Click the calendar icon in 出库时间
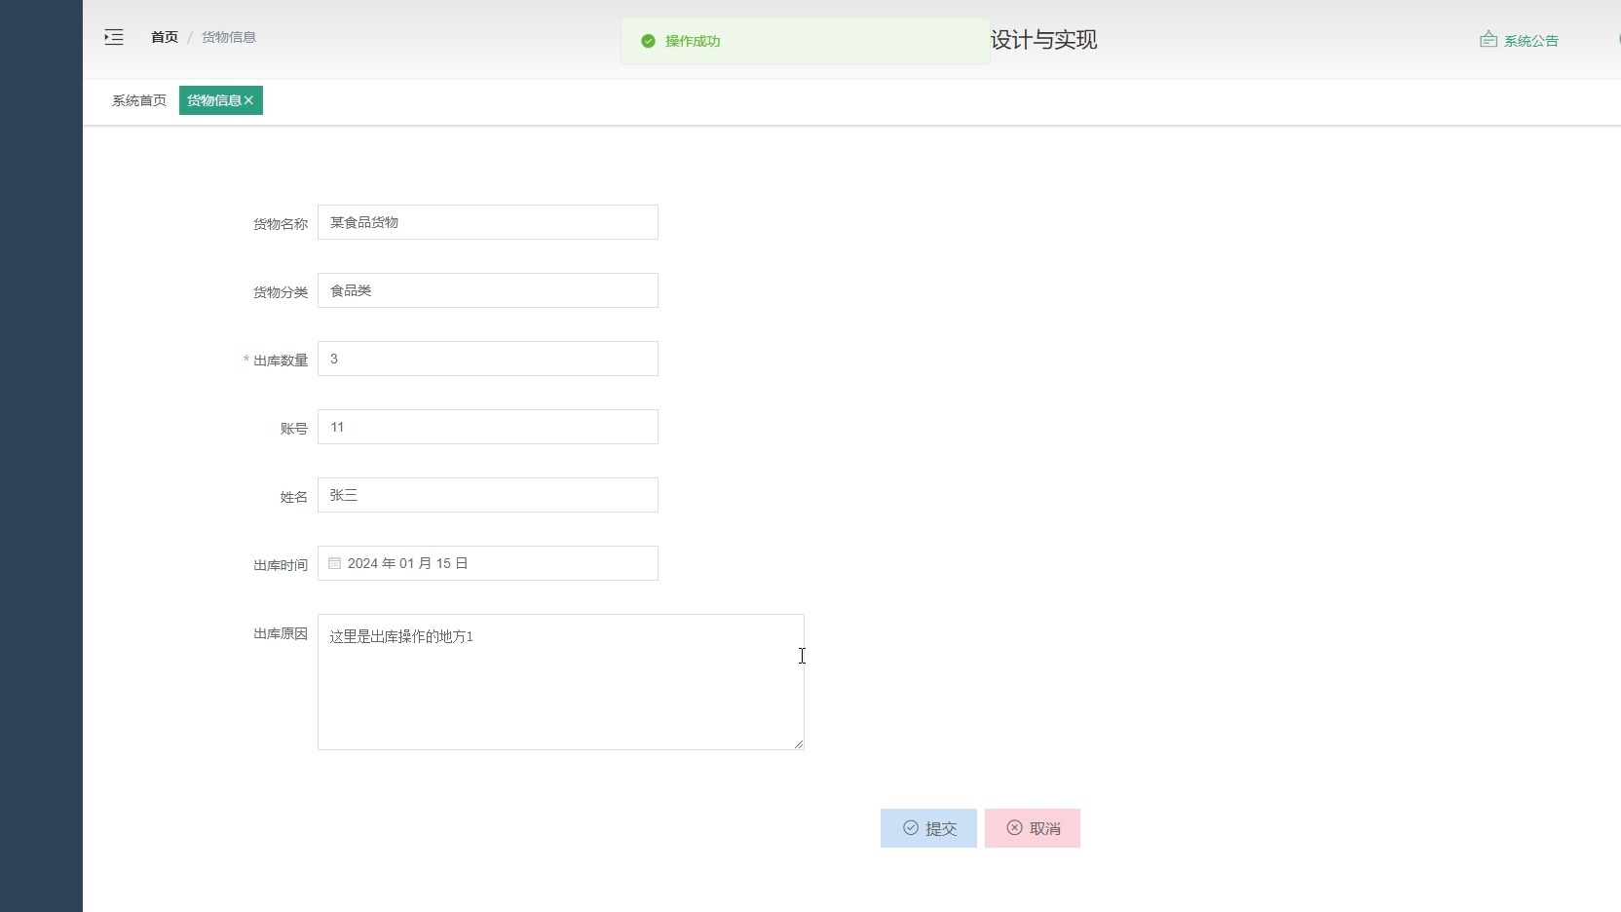Viewport: 1621px width, 912px height. click(334, 563)
